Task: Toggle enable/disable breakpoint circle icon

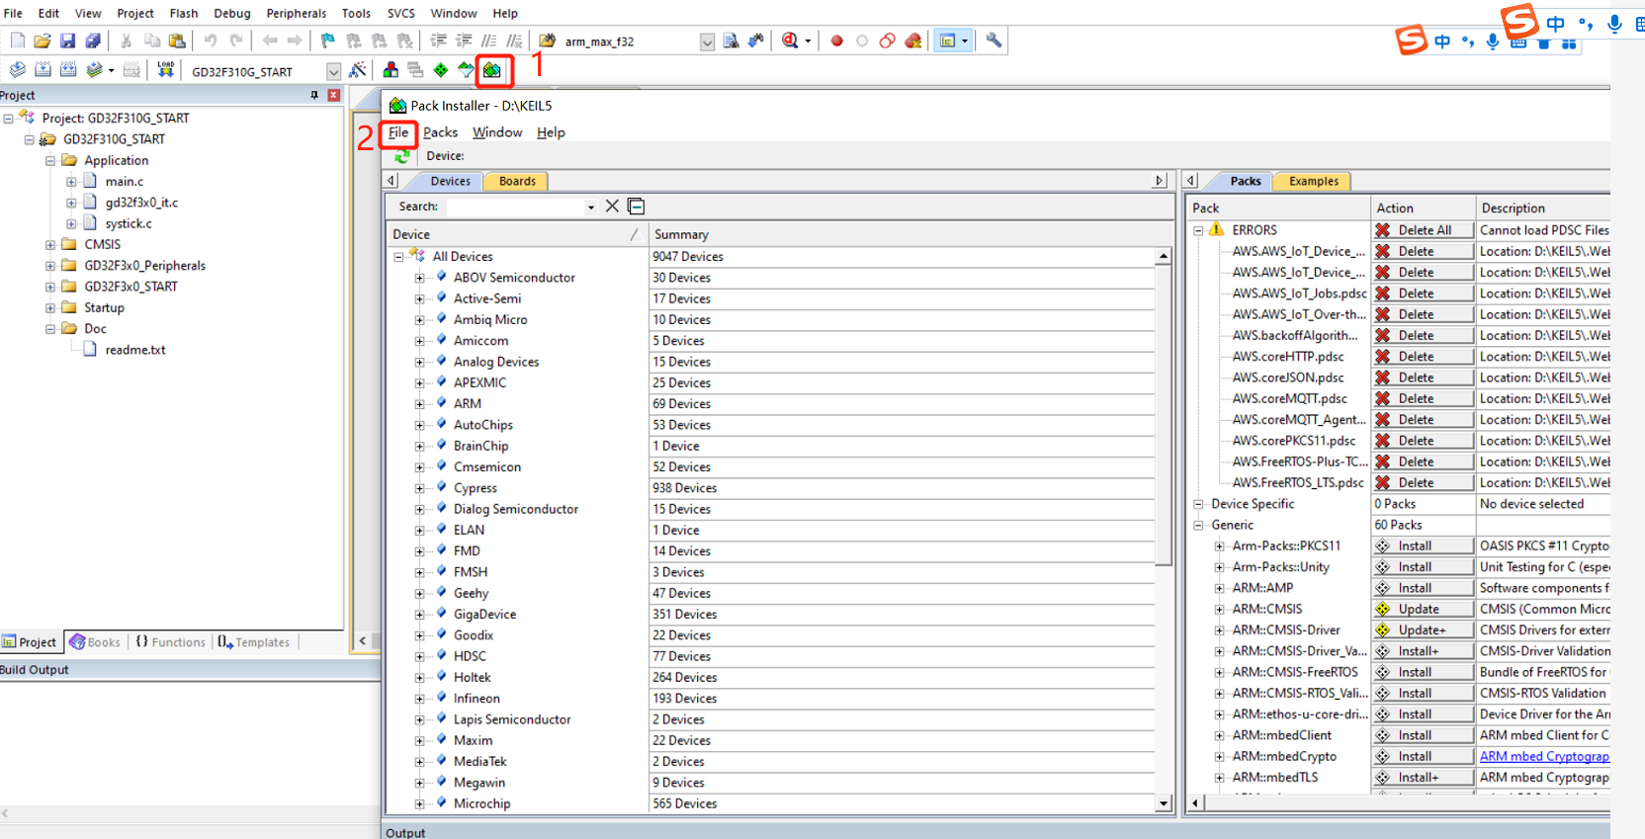Action: 862,41
